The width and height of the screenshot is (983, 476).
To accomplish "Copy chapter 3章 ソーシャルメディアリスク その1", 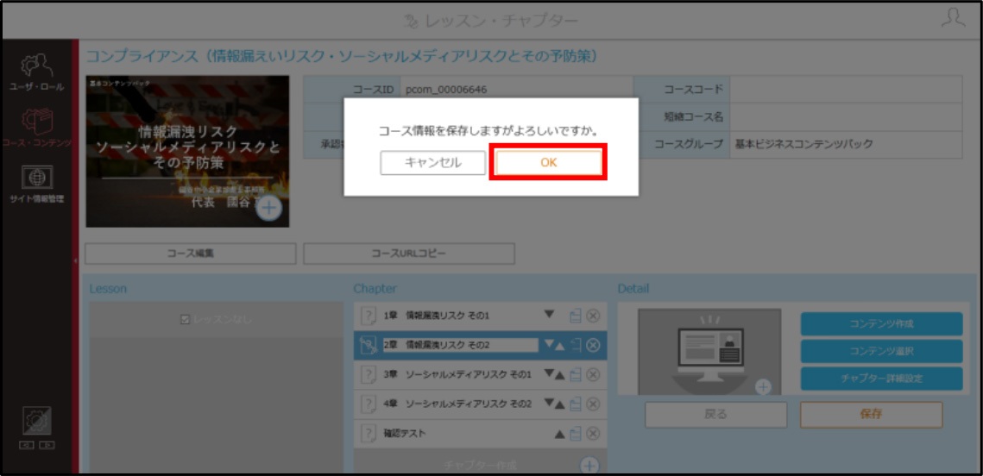I will tap(576, 374).
